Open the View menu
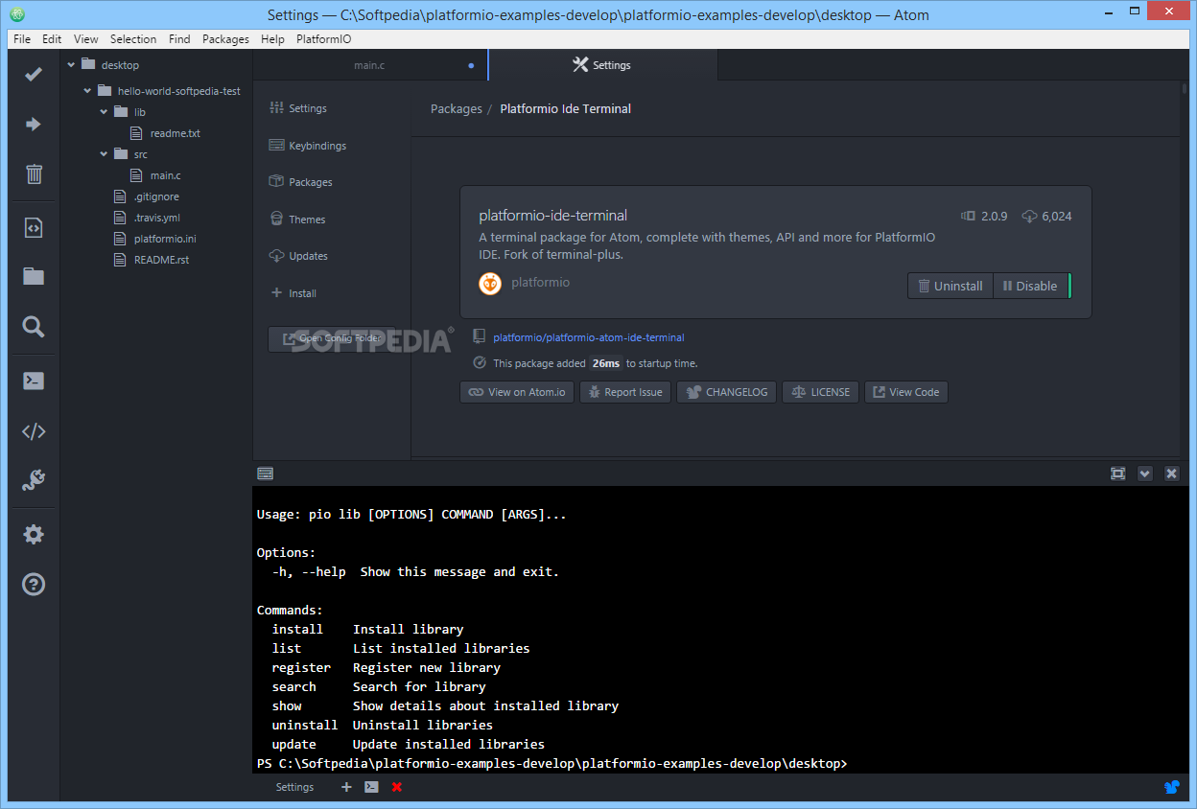 click(86, 39)
